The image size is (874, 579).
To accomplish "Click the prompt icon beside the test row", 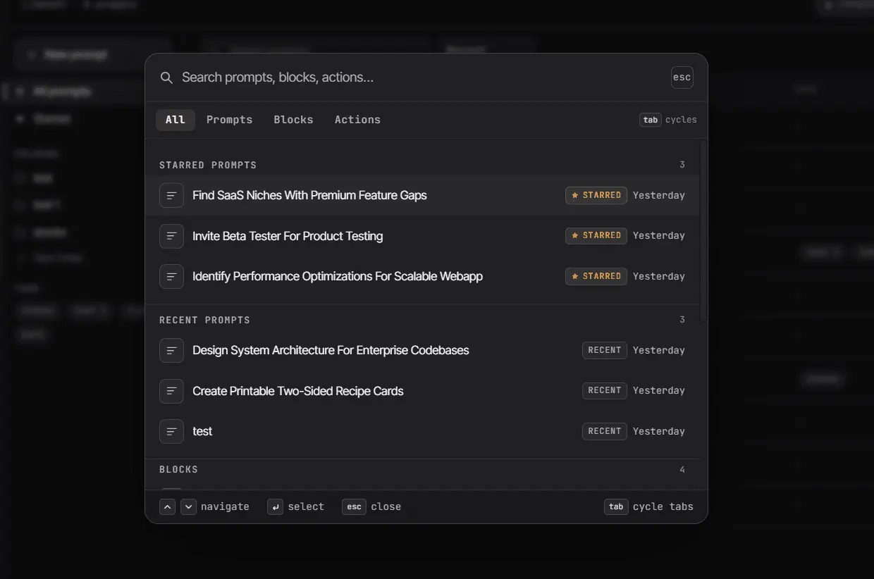I will [171, 431].
